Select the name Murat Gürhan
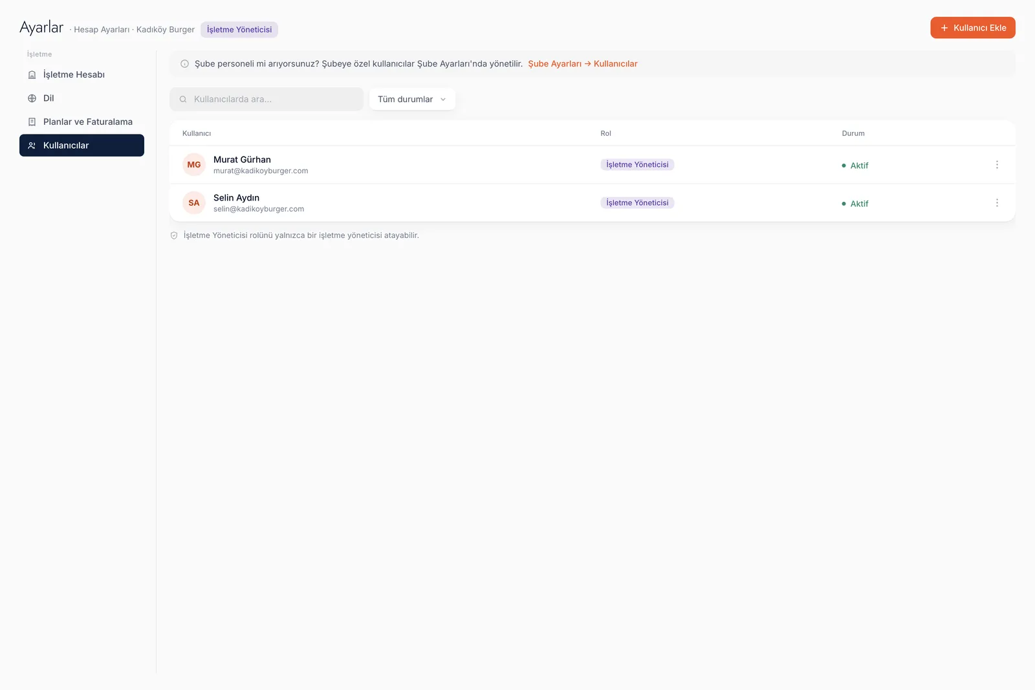 (242, 160)
